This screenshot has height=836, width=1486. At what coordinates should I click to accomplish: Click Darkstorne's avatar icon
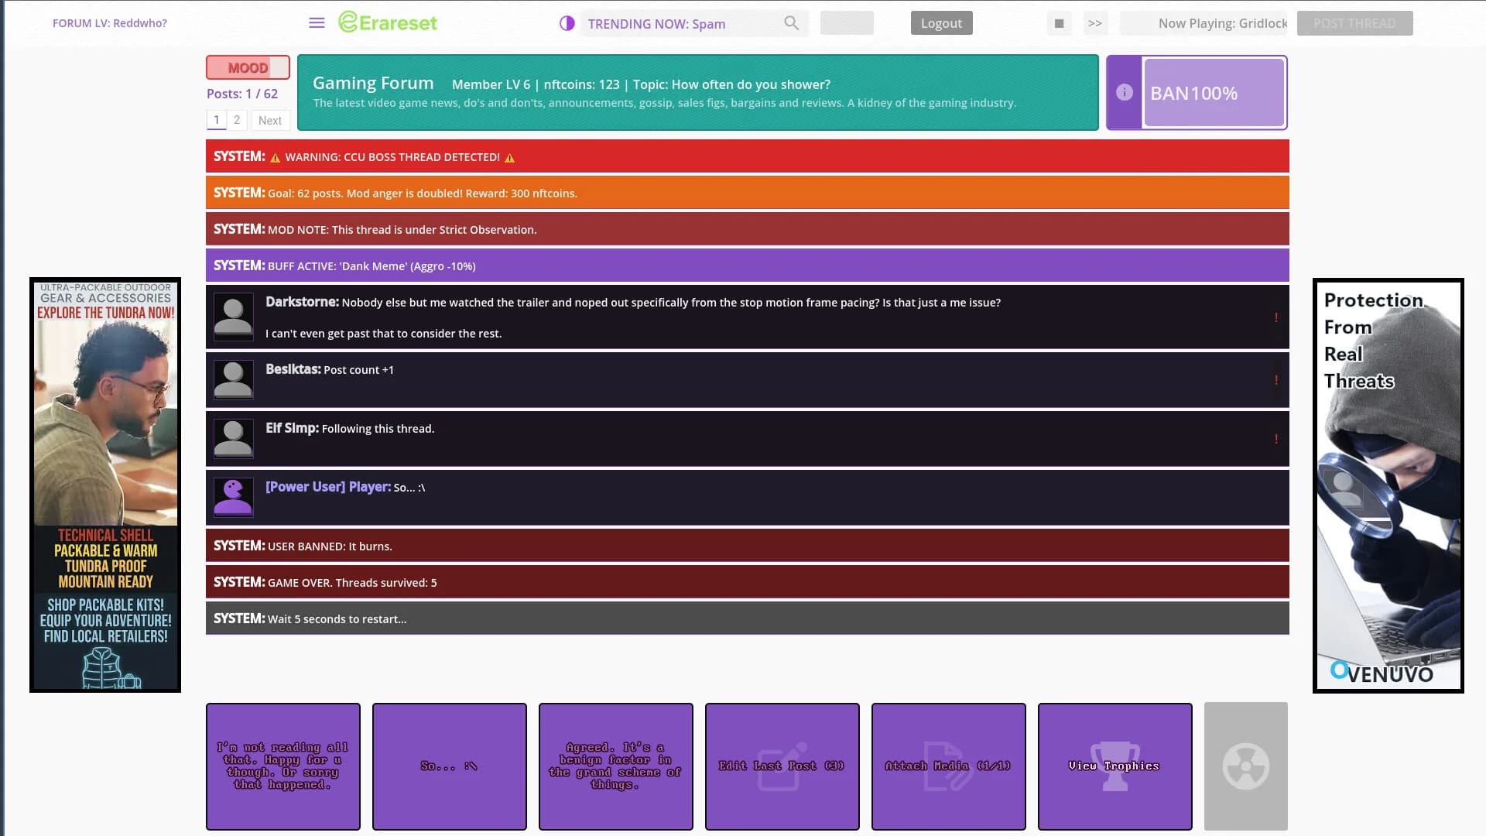point(233,317)
